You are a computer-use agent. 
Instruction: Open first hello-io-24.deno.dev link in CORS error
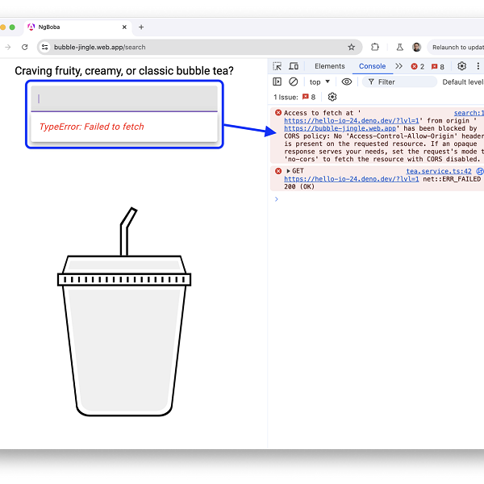[x=351, y=121]
